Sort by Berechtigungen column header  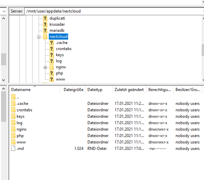160,90
